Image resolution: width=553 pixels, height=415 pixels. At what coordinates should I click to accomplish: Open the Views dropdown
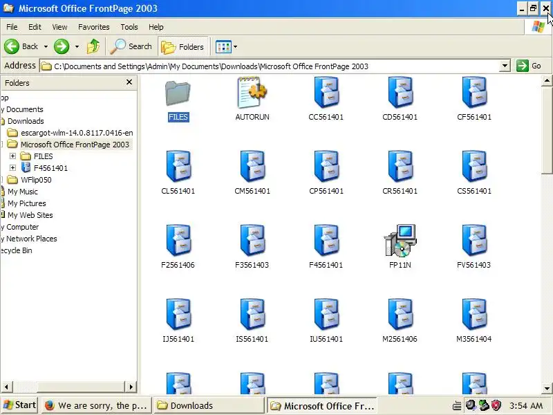coord(227,46)
